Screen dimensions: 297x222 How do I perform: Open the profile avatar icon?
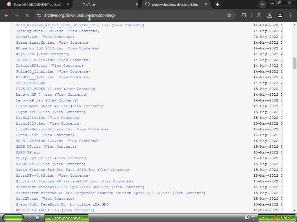coord(280,15)
